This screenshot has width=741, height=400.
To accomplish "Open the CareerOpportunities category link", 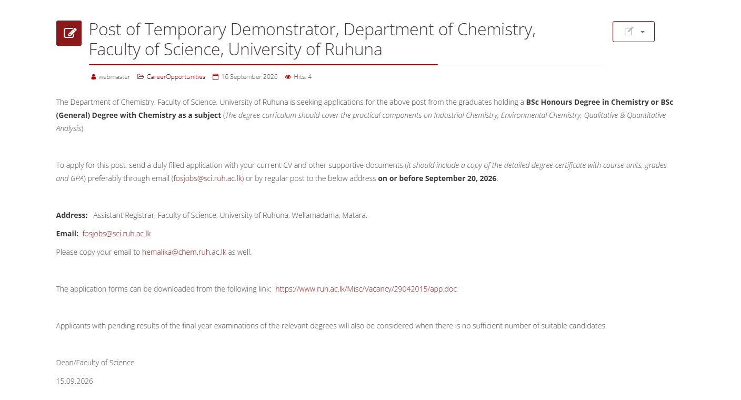I will click(x=176, y=77).
